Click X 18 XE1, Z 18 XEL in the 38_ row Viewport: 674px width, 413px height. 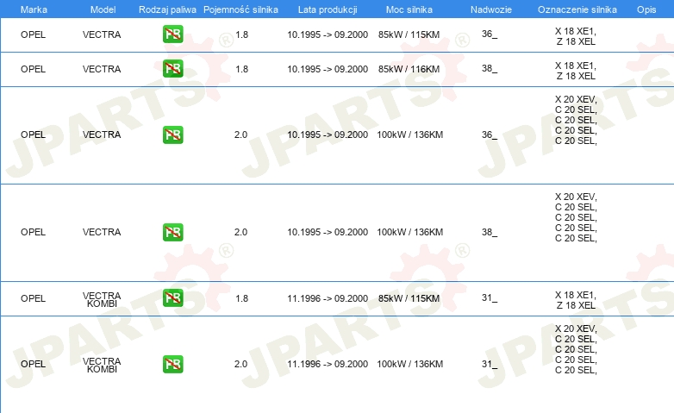(576, 71)
